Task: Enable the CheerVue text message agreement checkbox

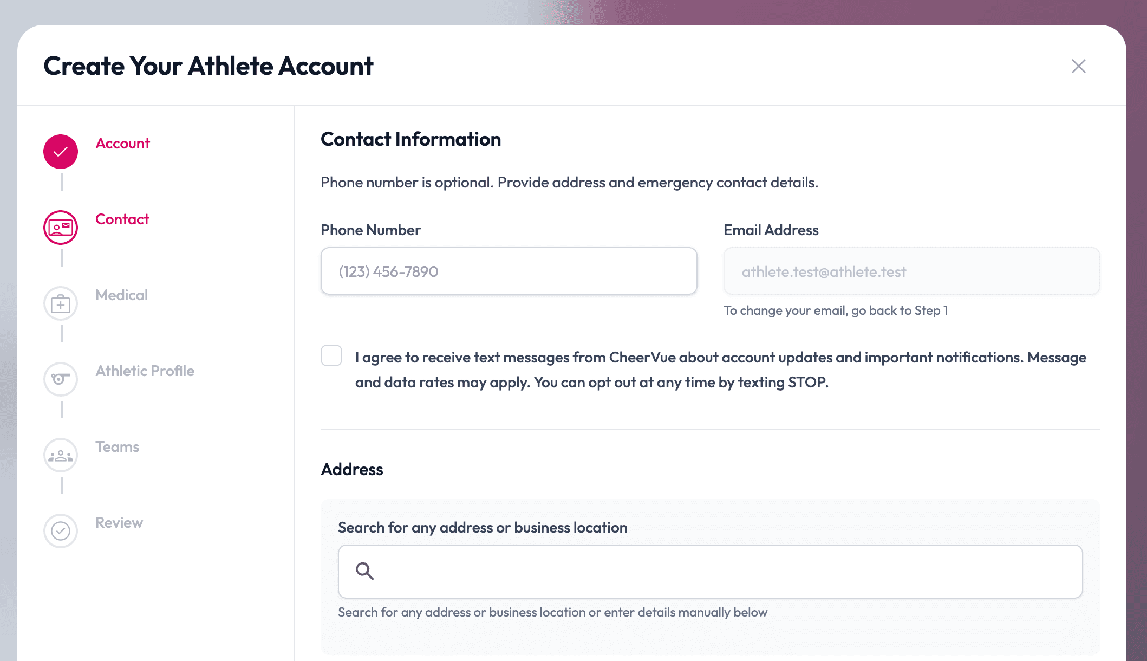Action: click(x=331, y=355)
